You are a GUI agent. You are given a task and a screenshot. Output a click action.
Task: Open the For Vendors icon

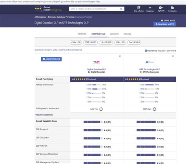pos(172,7)
